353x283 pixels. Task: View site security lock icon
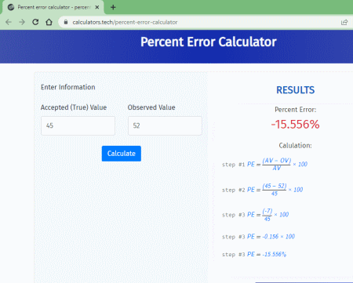click(66, 22)
